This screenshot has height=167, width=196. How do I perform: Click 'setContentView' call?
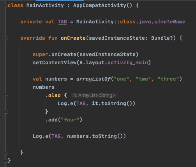point(55,63)
